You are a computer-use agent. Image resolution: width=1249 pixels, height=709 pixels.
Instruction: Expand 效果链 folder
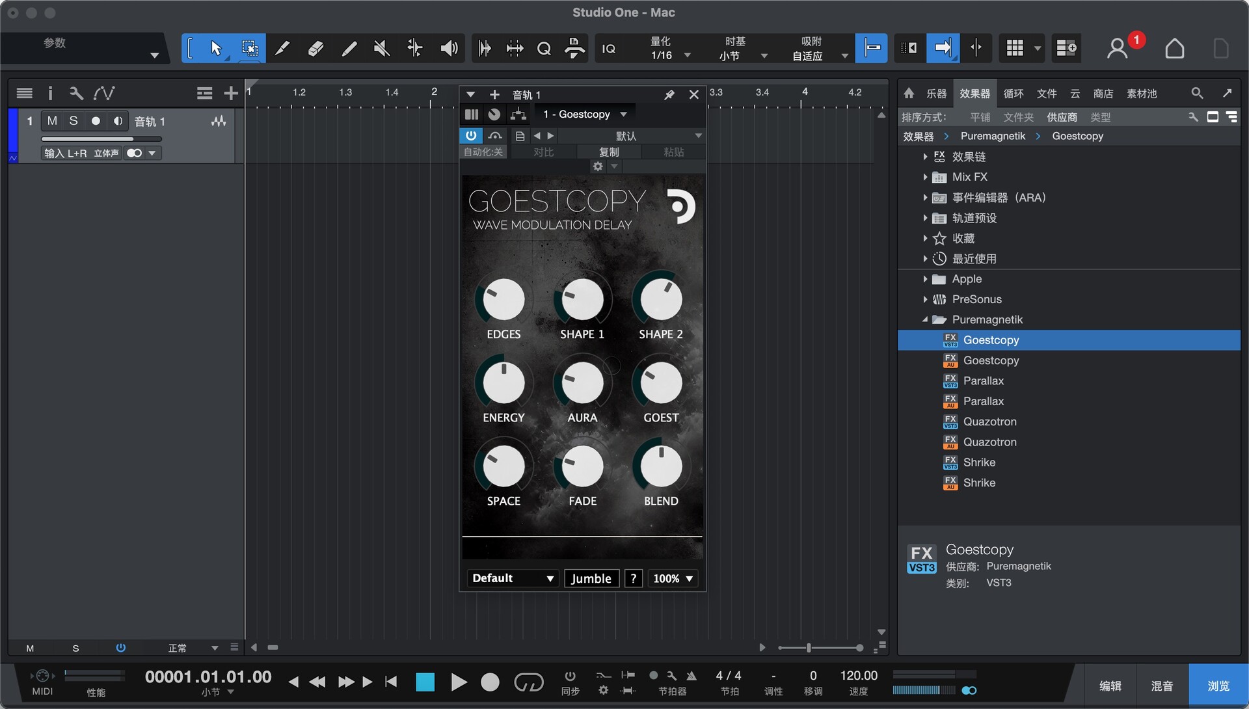925,157
